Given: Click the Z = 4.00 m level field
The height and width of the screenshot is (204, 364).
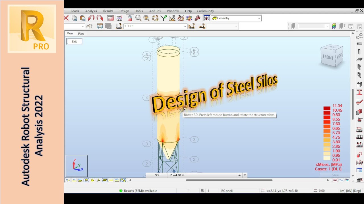Looking at the screenshot, I should [202, 175].
